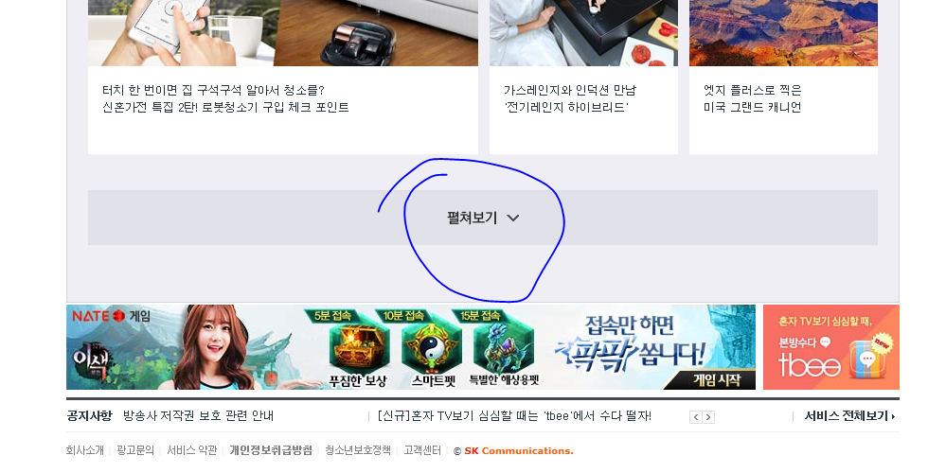928x473 pixels.
Task: Open the robot vacuum cleaner article
Action: [225, 98]
